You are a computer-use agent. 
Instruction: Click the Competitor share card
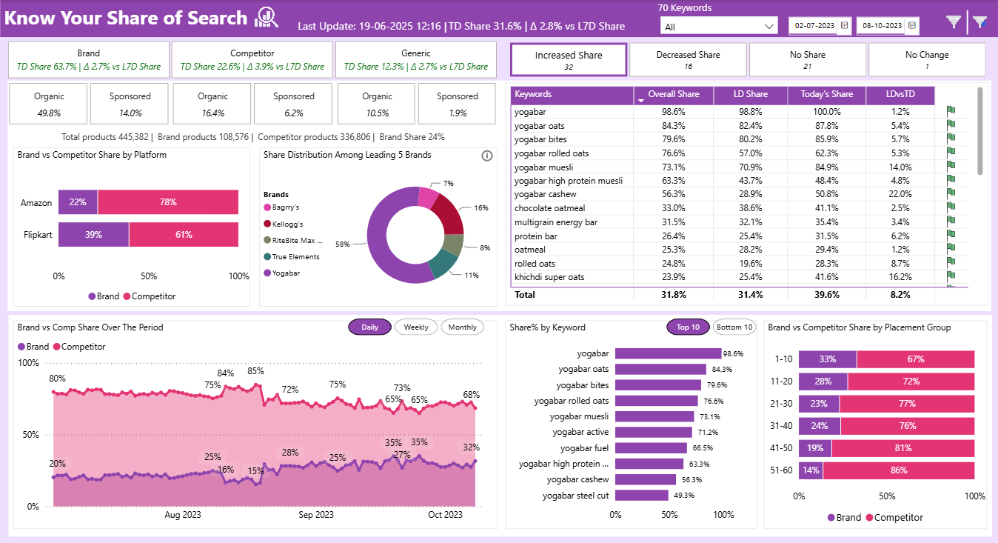point(252,59)
